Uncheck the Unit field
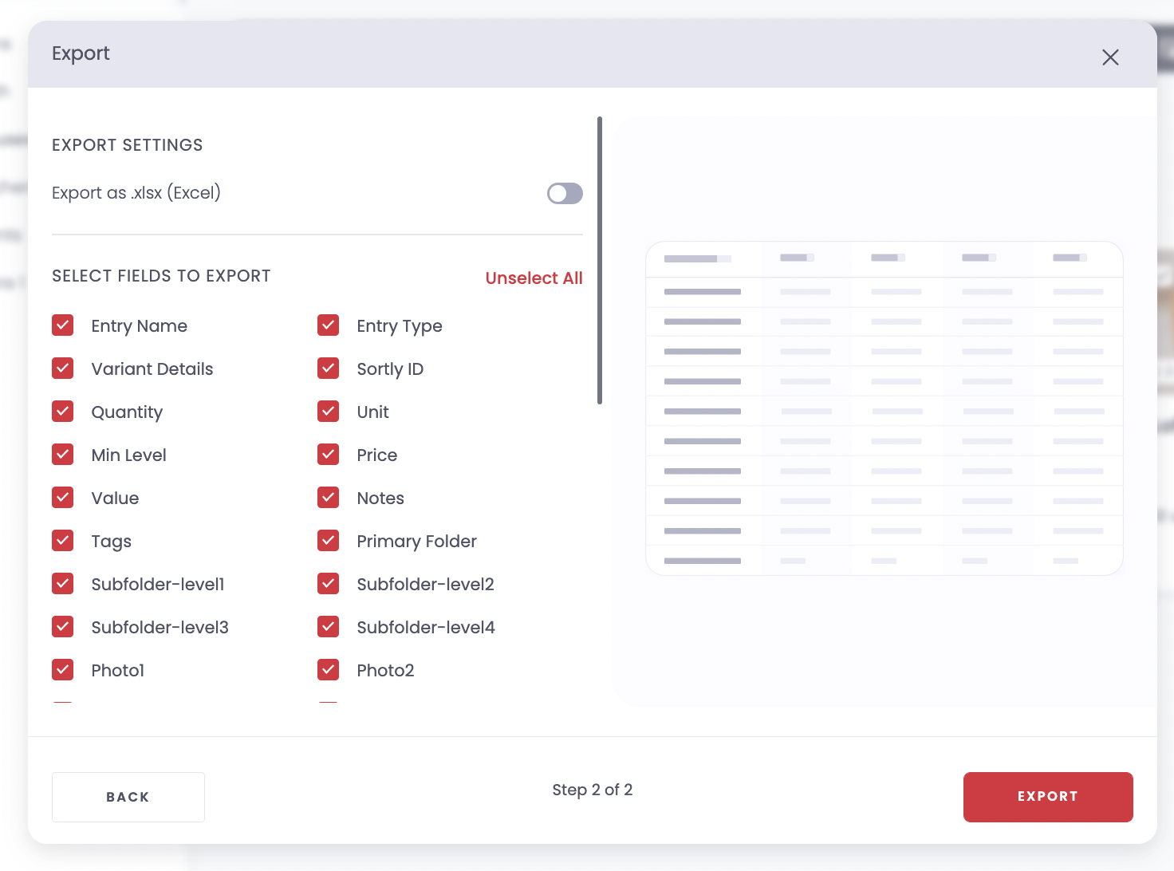The image size is (1174, 871). [x=328, y=411]
